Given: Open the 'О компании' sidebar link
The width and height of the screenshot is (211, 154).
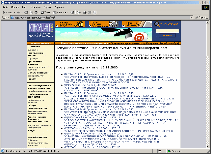Looking at the screenshot, I should [x=34, y=47].
